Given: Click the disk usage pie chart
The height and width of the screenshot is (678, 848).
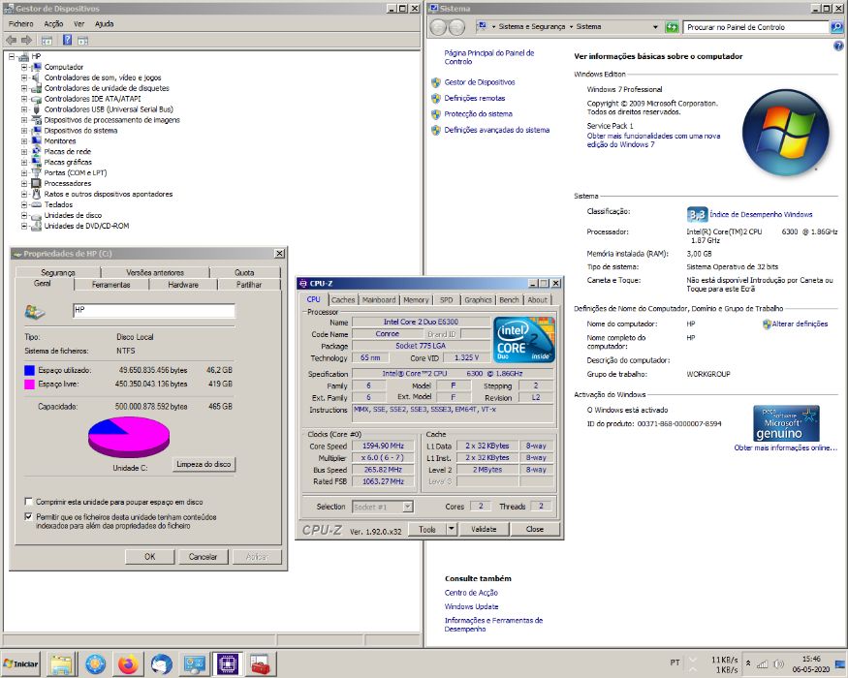Looking at the screenshot, I should pyautogui.click(x=129, y=437).
